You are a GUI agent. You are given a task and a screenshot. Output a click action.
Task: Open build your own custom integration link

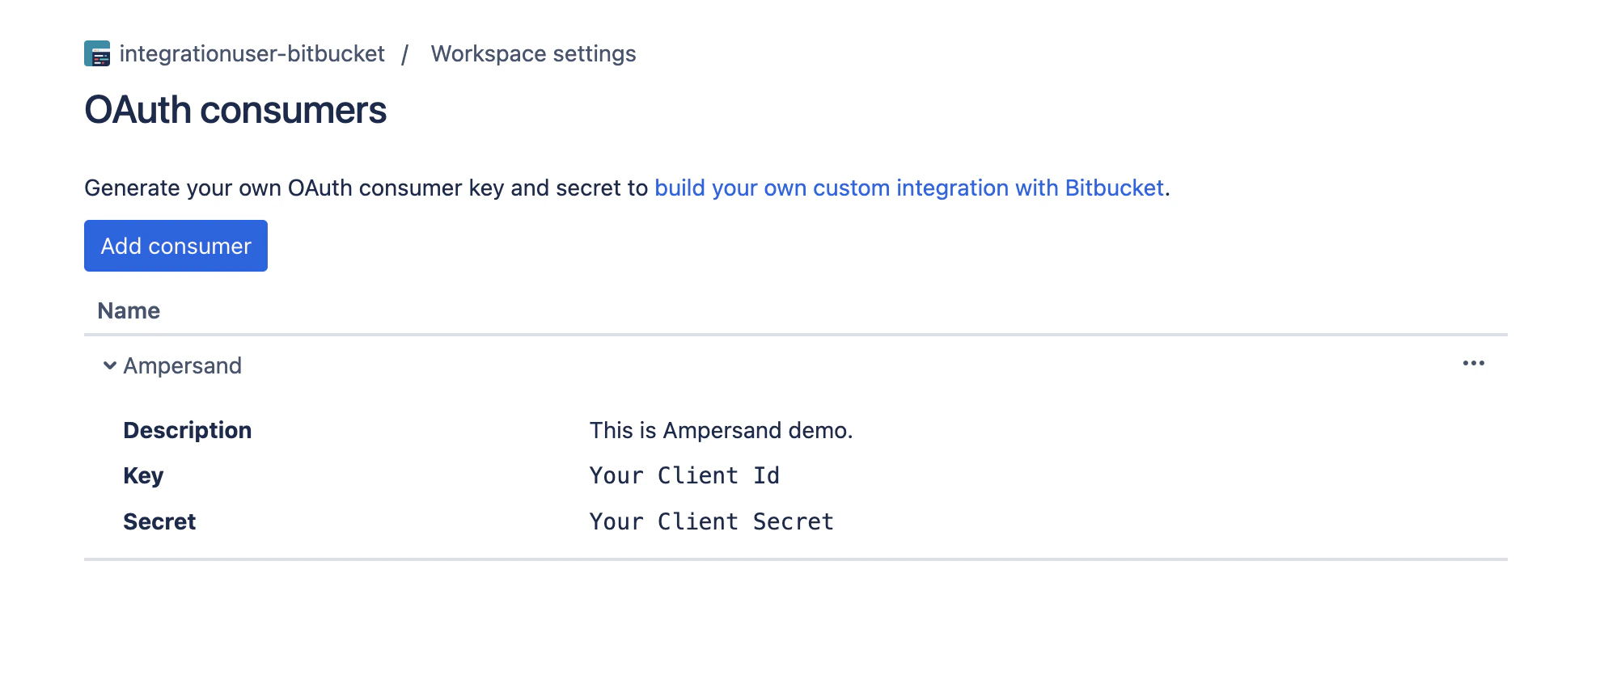pos(908,187)
